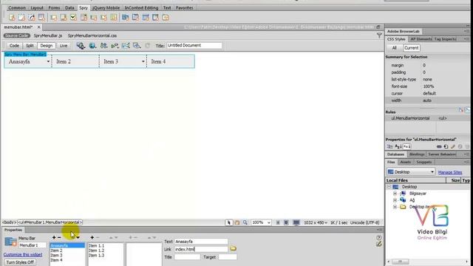Toggle Live view
Image resolution: width=473 pixels, height=266 pixels.
pos(64,46)
